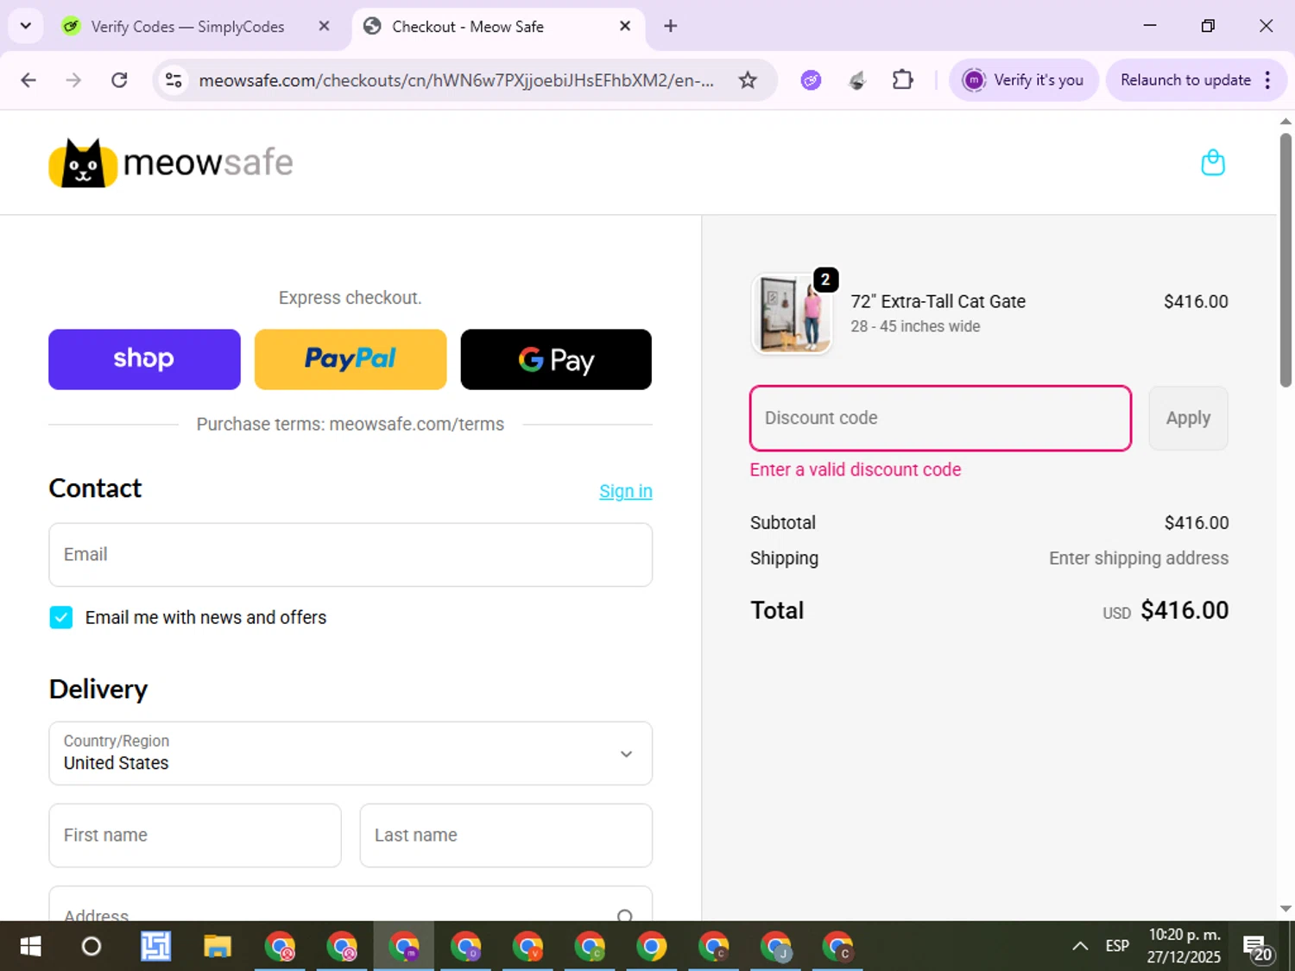The width and height of the screenshot is (1295, 971).
Task: Pay with Google Pay button
Action: [556, 359]
